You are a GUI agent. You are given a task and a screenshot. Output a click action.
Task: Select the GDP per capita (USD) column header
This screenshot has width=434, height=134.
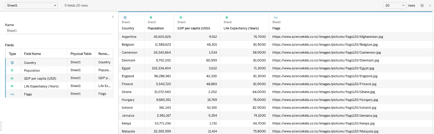coord(197,28)
